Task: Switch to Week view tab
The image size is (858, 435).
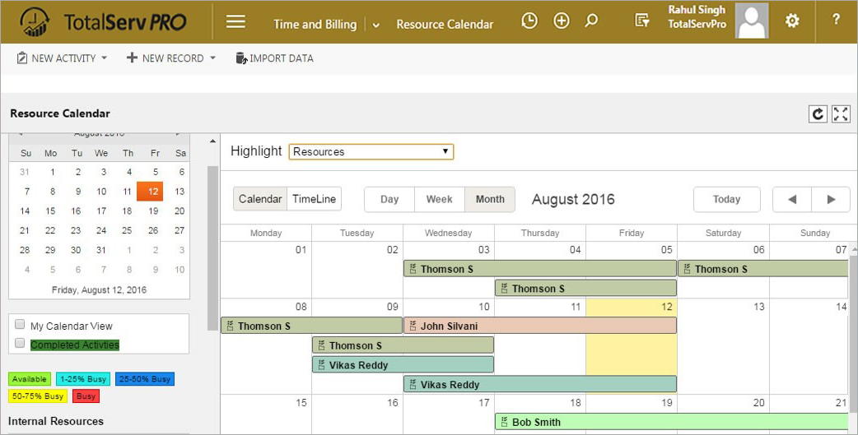Action: pos(439,199)
